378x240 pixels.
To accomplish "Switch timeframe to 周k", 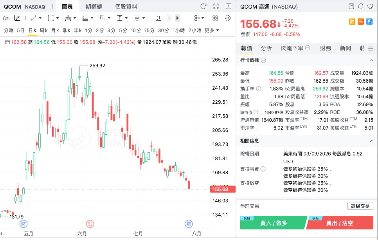I will [44, 31].
